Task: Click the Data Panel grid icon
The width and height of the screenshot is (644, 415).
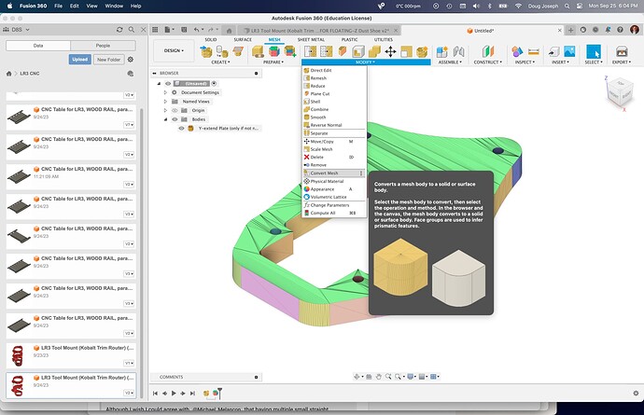Action: (x=155, y=30)
